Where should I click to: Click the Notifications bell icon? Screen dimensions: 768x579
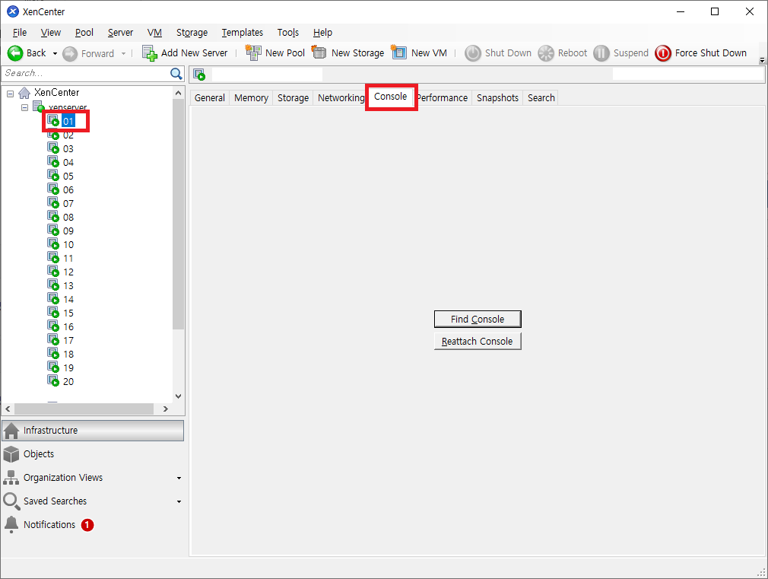11,524
